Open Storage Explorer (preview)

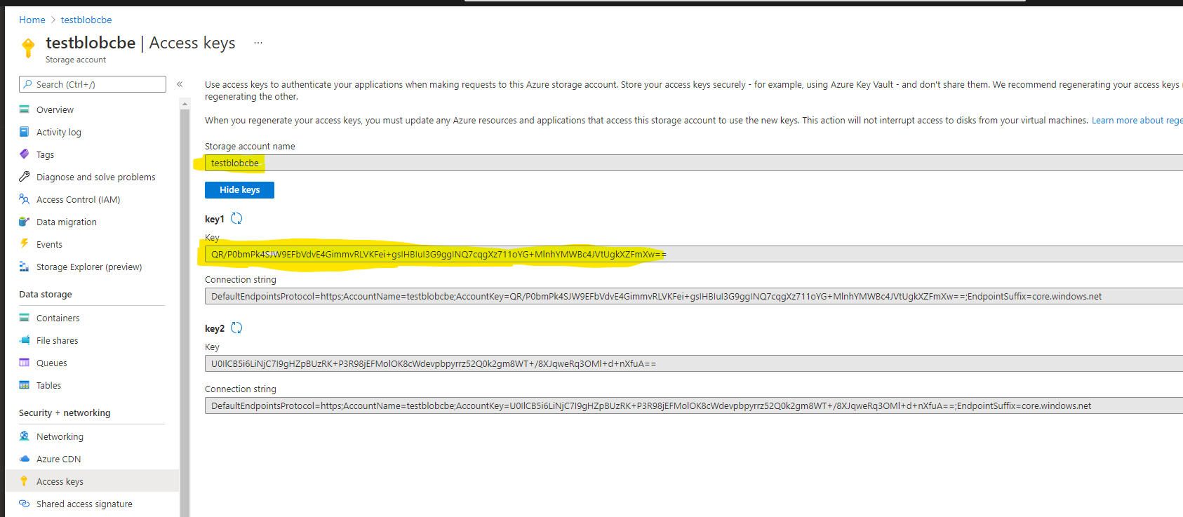point(88,267)
